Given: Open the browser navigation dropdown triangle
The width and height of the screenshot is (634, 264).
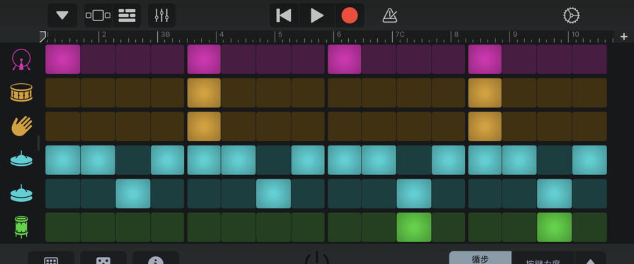Looking at the screenshot, I should click(x=62, y=16).
